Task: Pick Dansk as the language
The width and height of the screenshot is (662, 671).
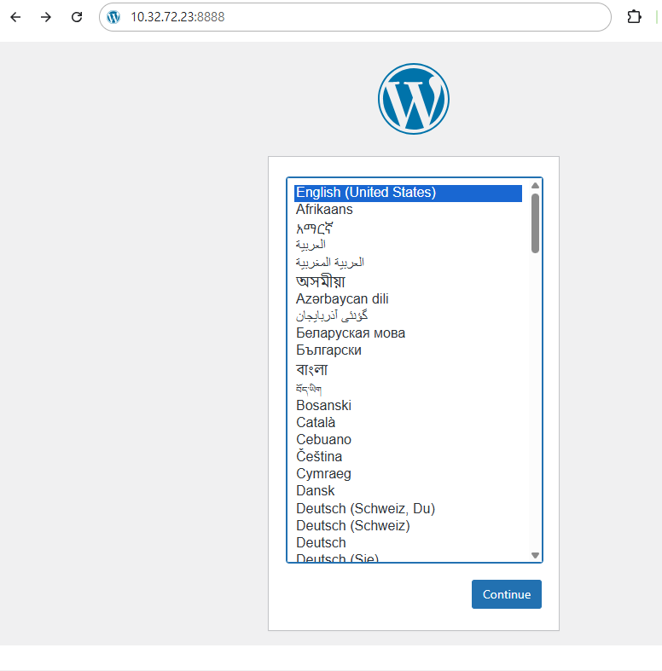Action: (315, 491)
